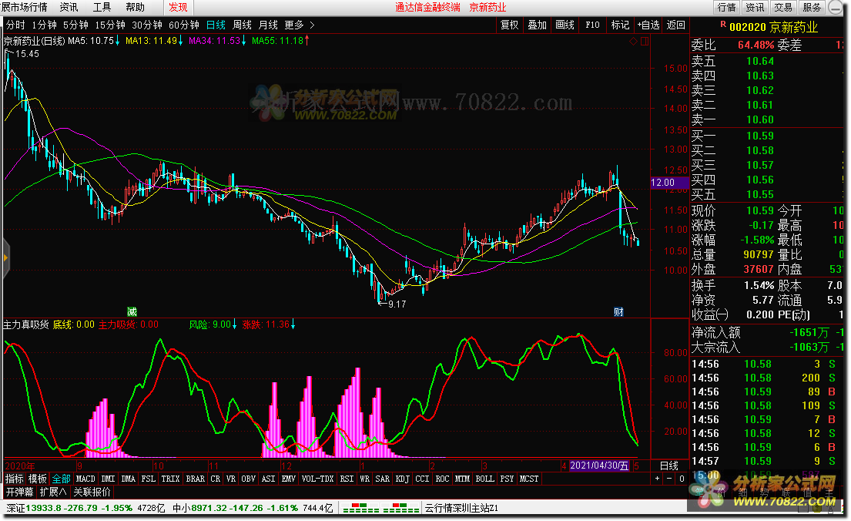Screen dimensions: 851x521
Task: Open the 发现 menu tab
Action: [x=178, y=7]
